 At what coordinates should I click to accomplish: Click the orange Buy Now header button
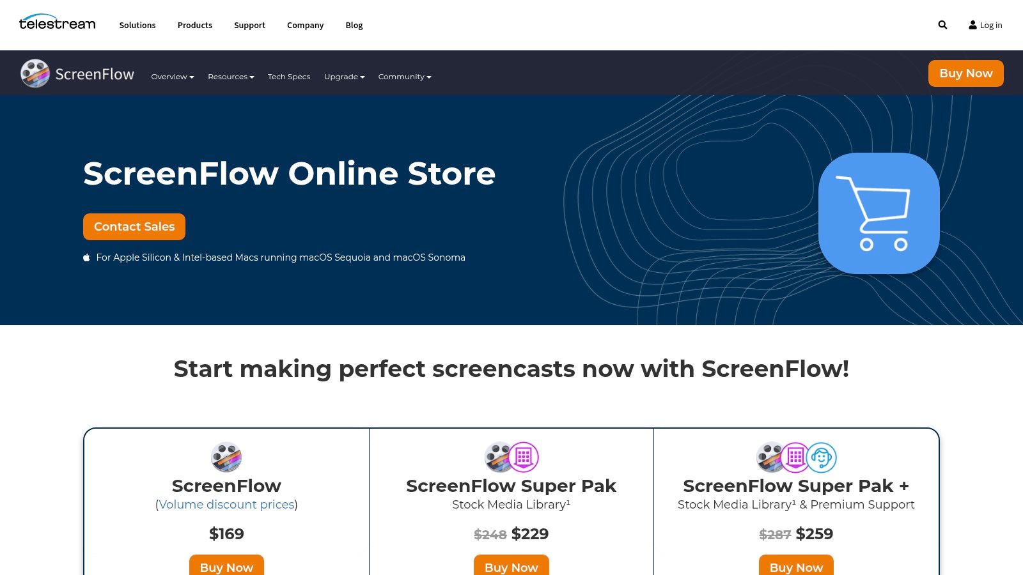tap(965, 73)
